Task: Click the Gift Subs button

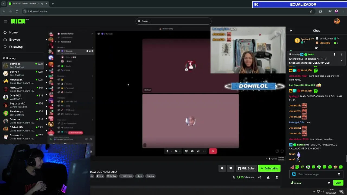Action: pyautogui.click(x=246, y=168)
